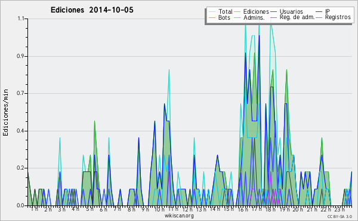Viewport: 358px width, 221px height.
Task: Click the Bots orange legend line
Action: 212,17
